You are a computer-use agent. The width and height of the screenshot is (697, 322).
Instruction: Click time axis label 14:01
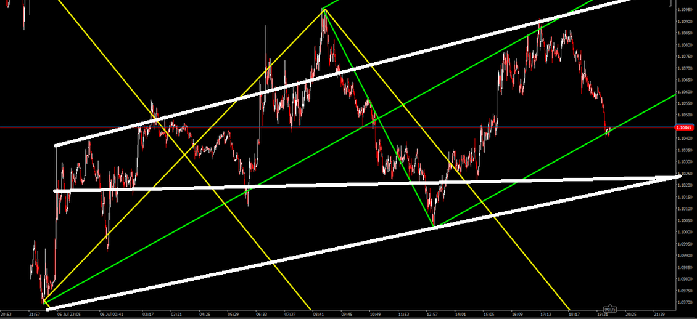click(461, 314)
